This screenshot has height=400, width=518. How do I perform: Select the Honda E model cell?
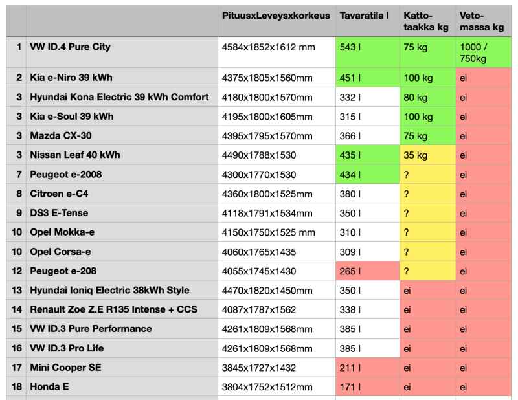coord(122,387)
